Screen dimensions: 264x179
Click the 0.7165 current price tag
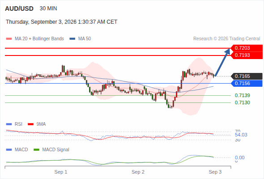[x=247, y=76]
